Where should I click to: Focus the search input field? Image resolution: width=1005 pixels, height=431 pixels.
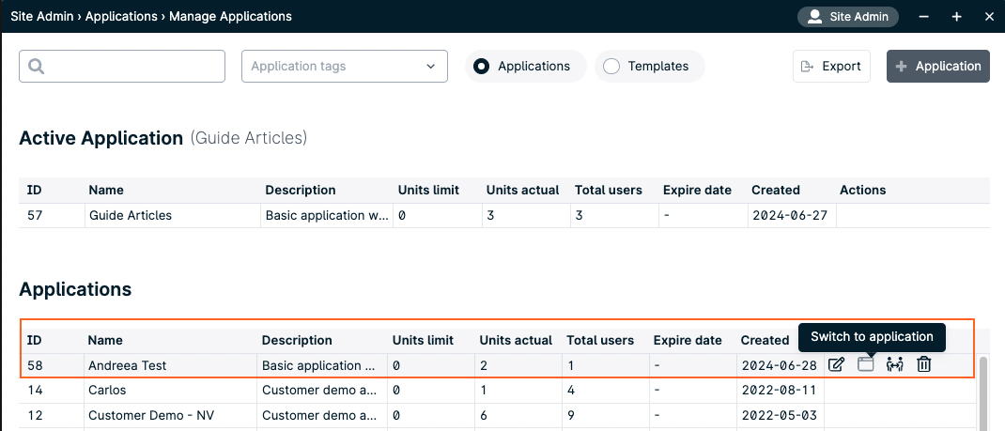coord(122,66)
